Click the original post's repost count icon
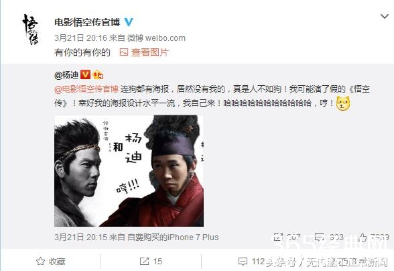Viewport: 394px width, 271px height. (278, 237)
